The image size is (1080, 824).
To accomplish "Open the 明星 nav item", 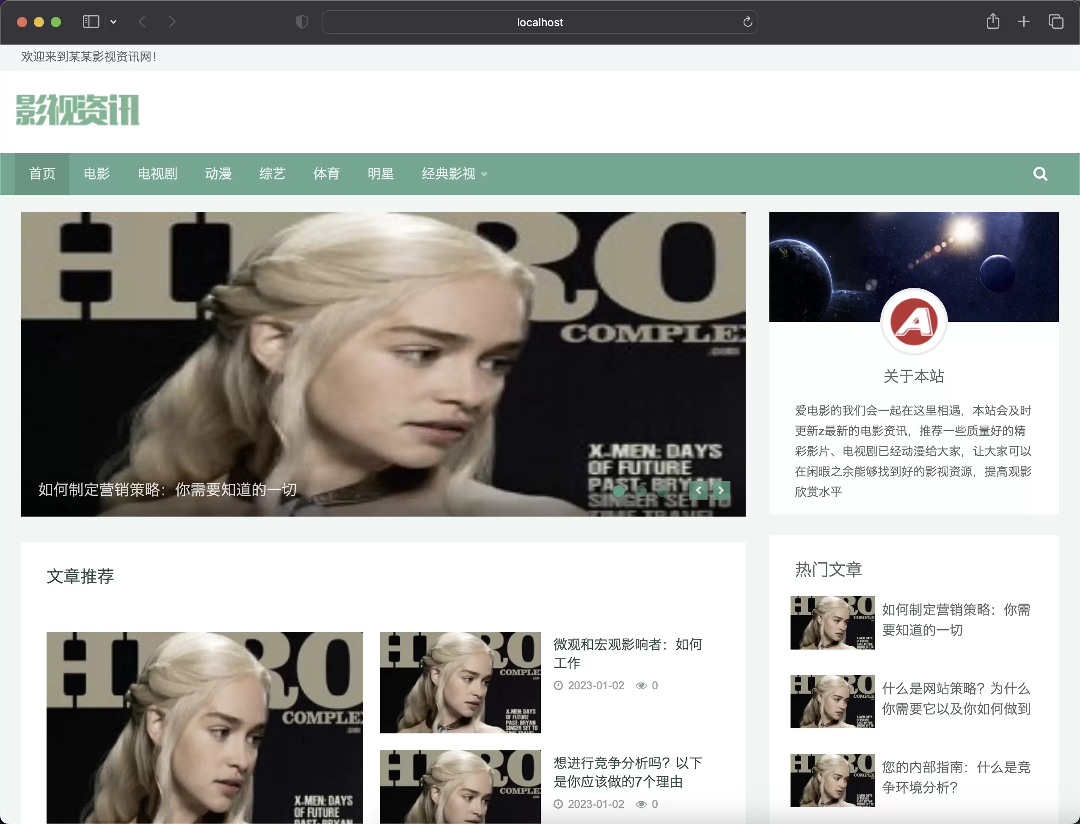I will click(x=381, y=174).
